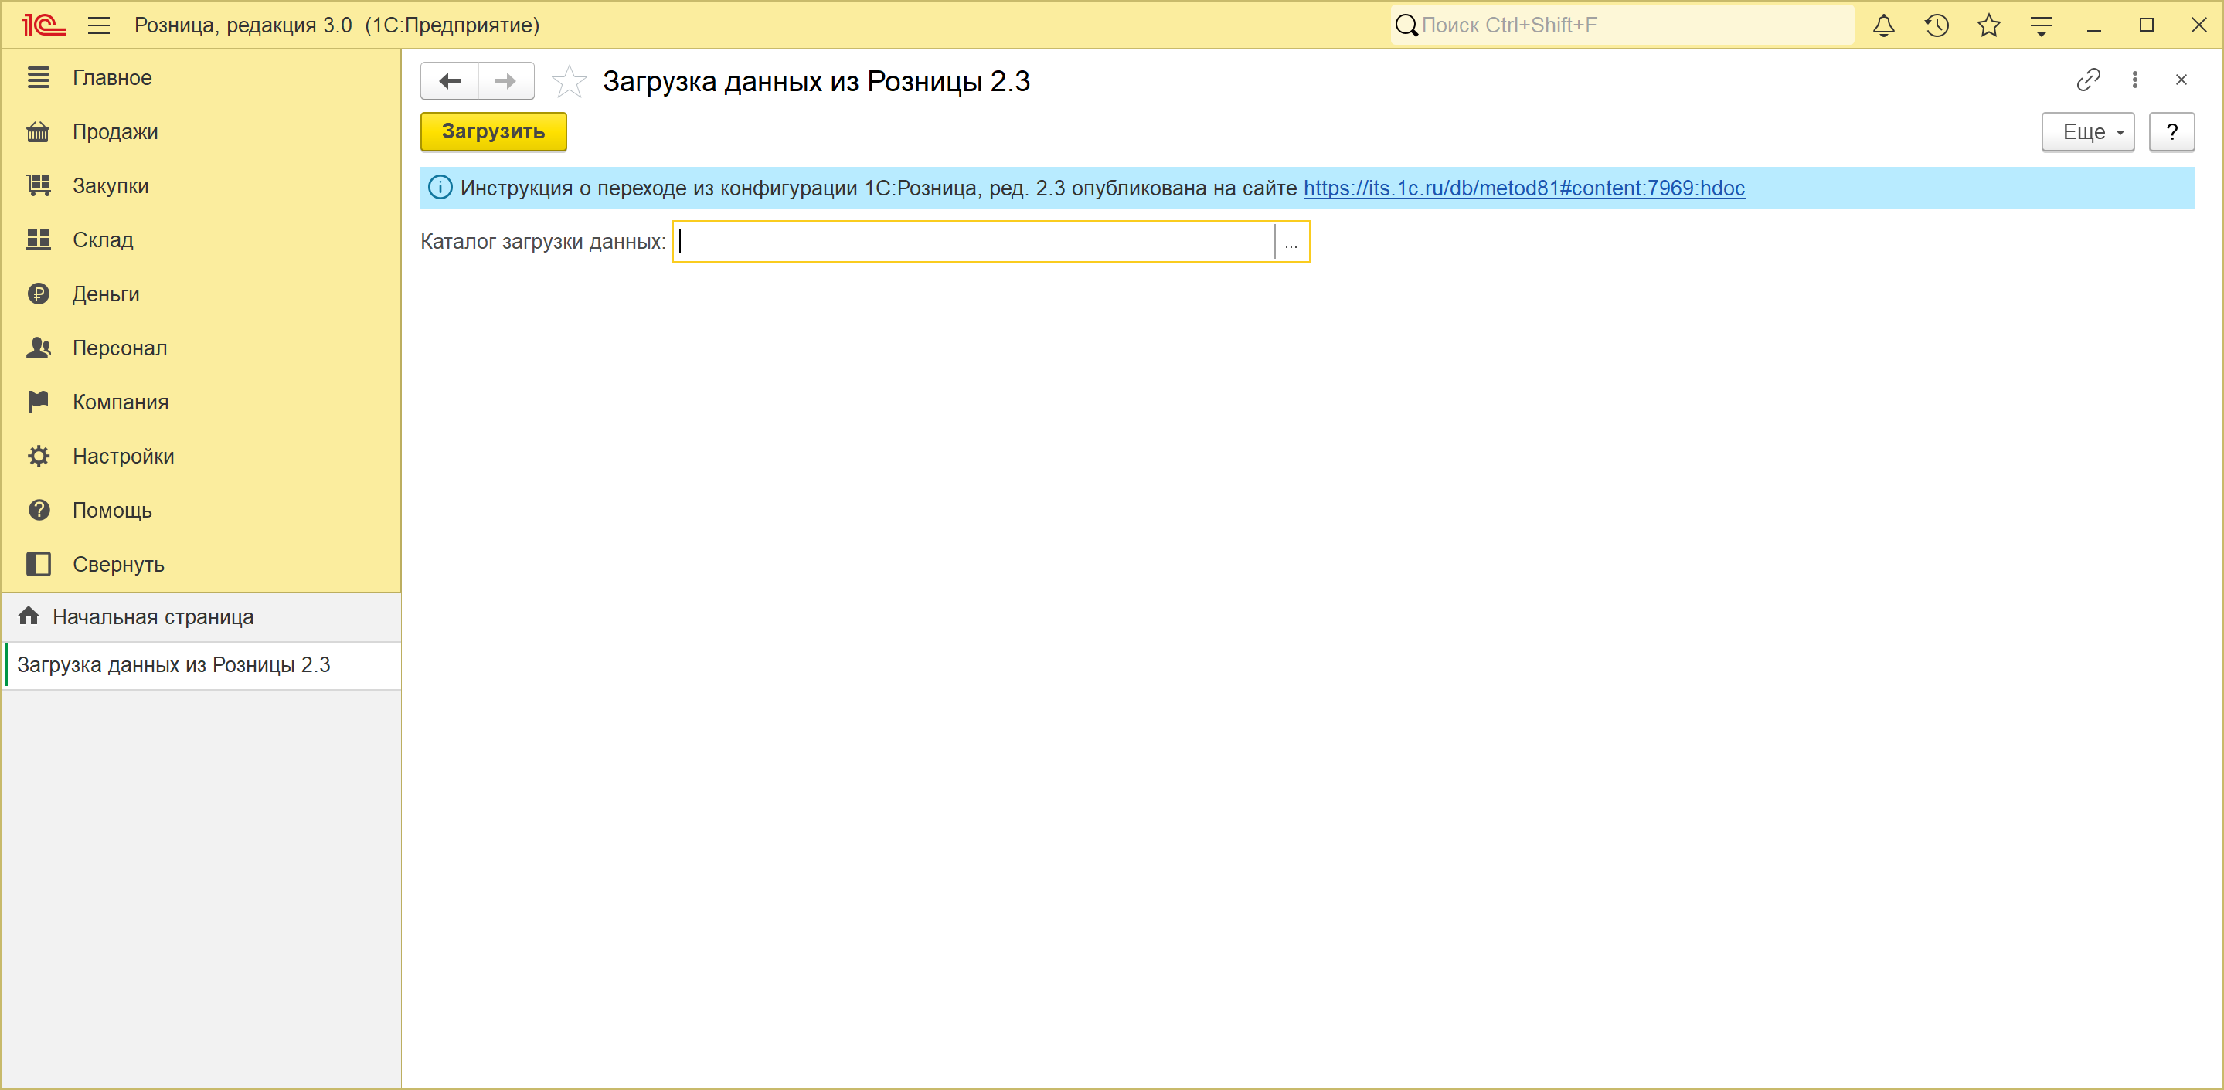Open favorites star in title bar

tap(1989, 25)
